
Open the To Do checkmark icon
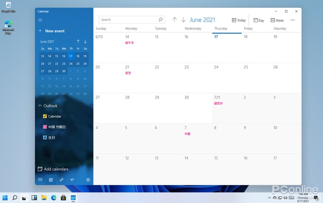click(72, 179)
